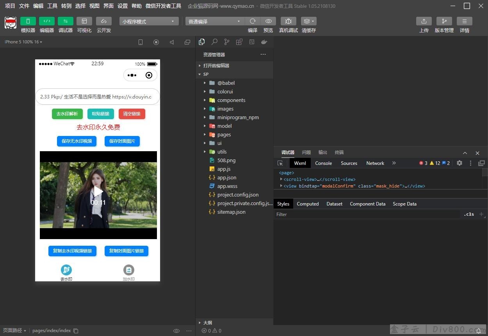Open the Extensions sidebar icon
Viewport: 488px width, 336px height.
click(x=239, y=42)
